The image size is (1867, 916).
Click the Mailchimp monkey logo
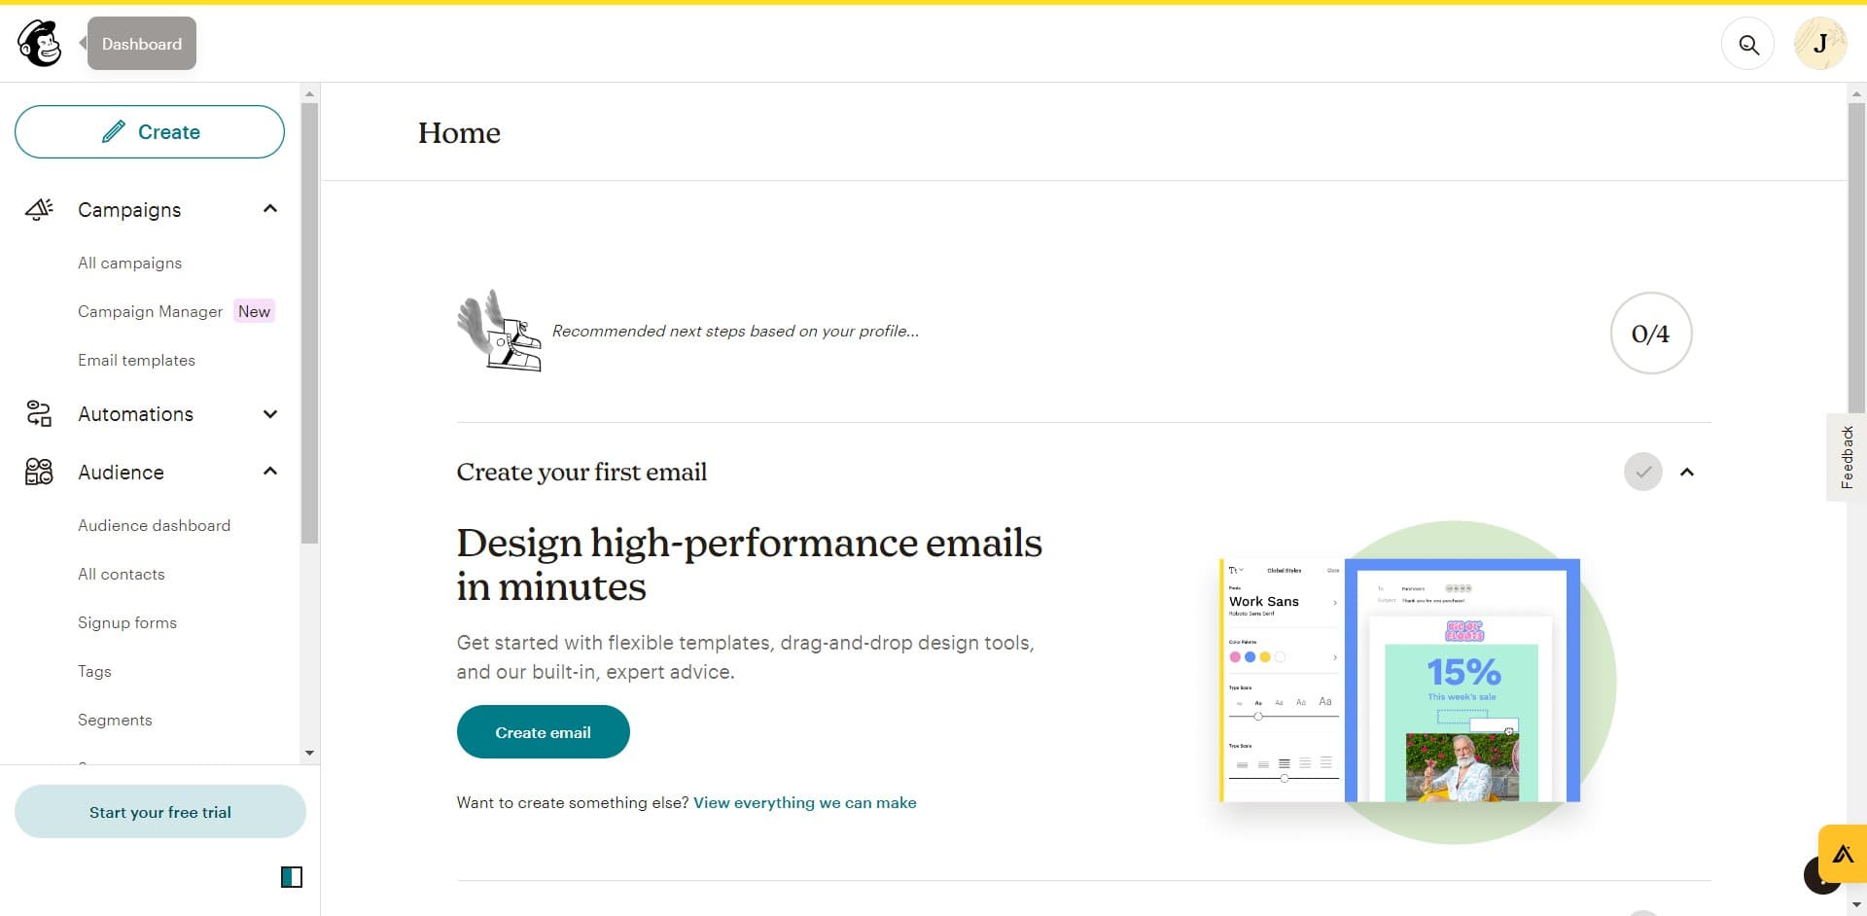(x=40, y=44)
